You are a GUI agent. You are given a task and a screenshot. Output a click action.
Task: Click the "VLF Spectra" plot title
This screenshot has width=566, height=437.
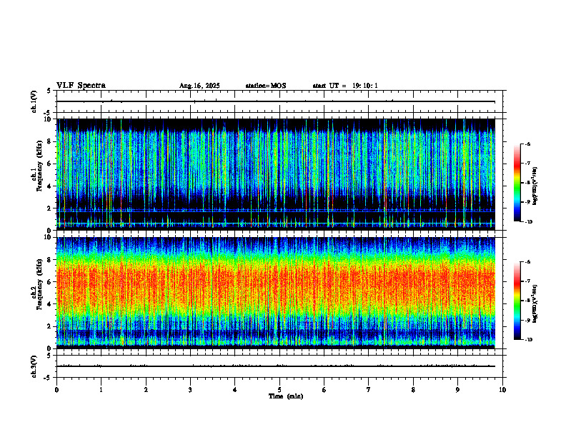pos(81,86)
